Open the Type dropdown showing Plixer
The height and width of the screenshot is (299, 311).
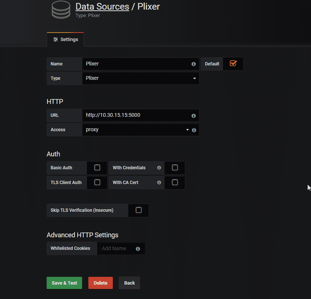[x=141, y=78]
